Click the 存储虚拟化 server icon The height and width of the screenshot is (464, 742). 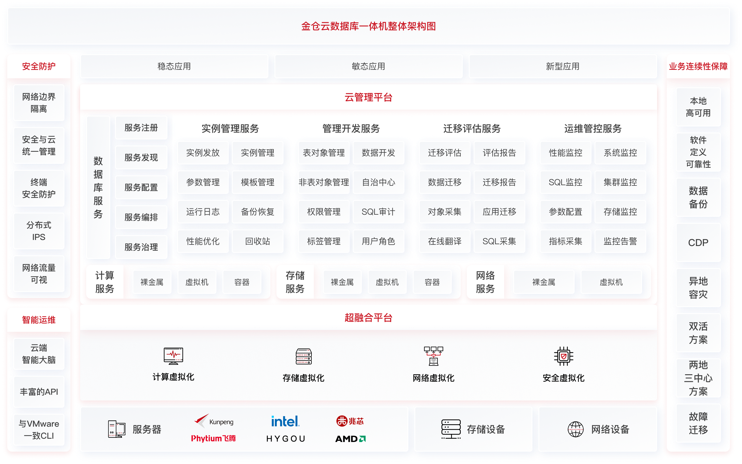304,356
